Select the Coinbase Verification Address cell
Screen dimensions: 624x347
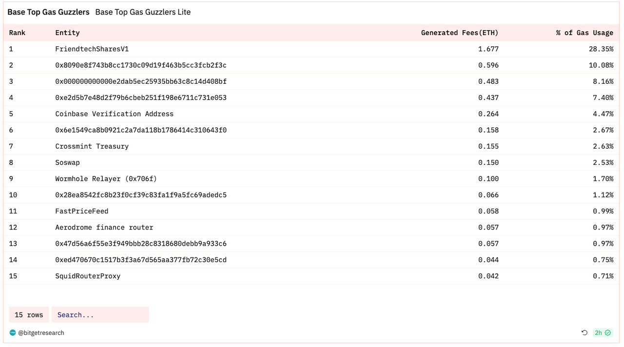114,114
